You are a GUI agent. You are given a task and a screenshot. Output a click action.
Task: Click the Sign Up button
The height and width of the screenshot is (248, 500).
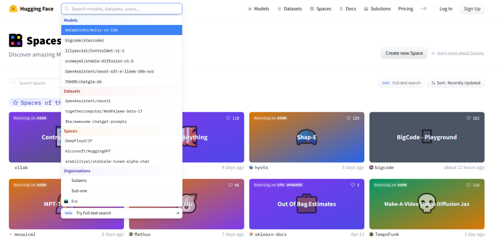coord(472,9)
